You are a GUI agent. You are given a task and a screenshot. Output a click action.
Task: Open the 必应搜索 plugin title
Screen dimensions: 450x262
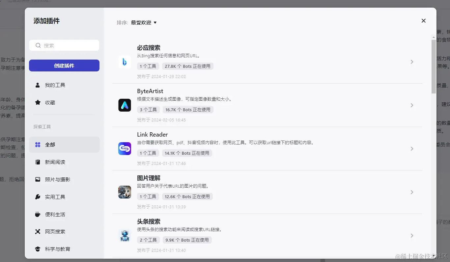tap(149, 48)
